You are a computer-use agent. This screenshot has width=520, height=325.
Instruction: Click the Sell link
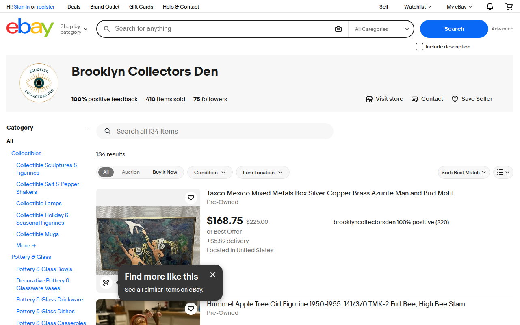(383, 6)
